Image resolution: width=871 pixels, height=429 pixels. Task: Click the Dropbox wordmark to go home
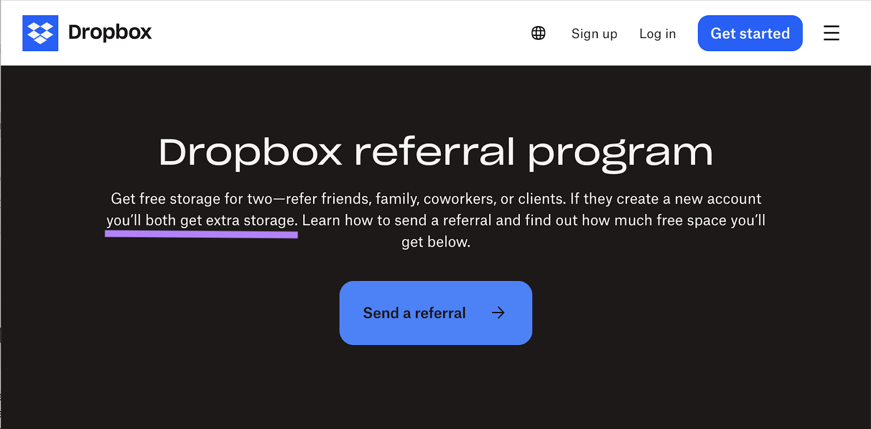[109, 33]
